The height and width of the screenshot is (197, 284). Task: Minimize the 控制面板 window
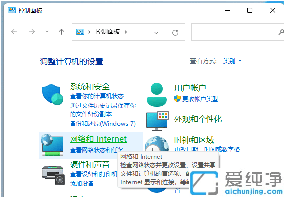pos(227,10)
